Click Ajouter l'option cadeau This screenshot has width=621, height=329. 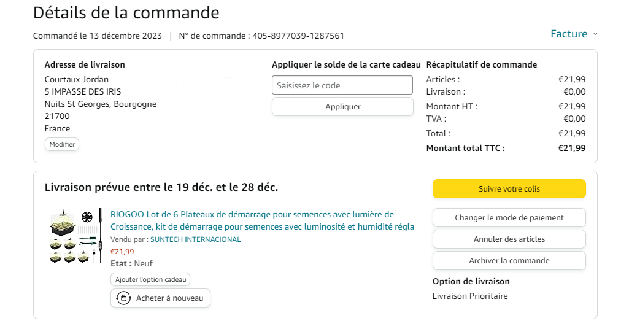150,280
